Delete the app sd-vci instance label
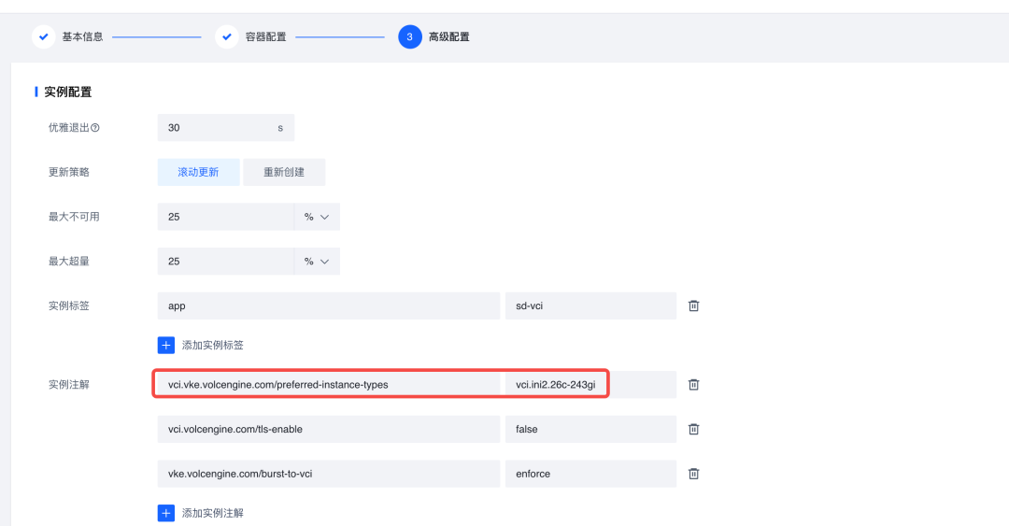This screenshot has height=526, width=1009. click(x=693, y=306)
